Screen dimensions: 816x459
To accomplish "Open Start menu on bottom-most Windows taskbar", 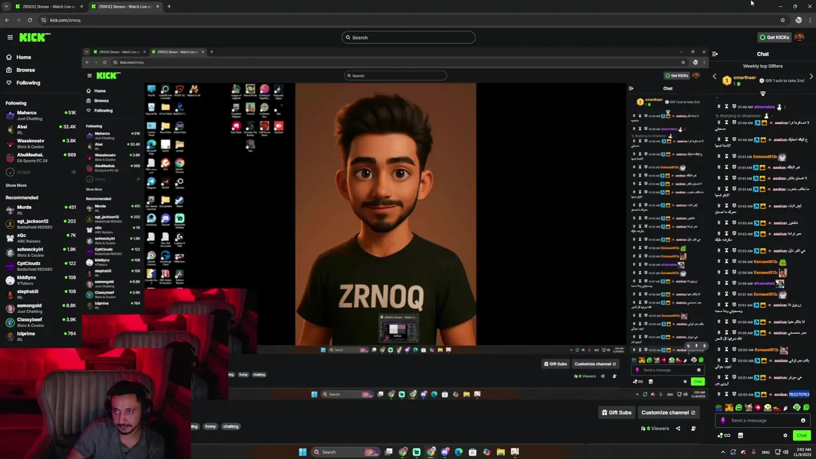I will pyautogui.click(x=303, y=452).
